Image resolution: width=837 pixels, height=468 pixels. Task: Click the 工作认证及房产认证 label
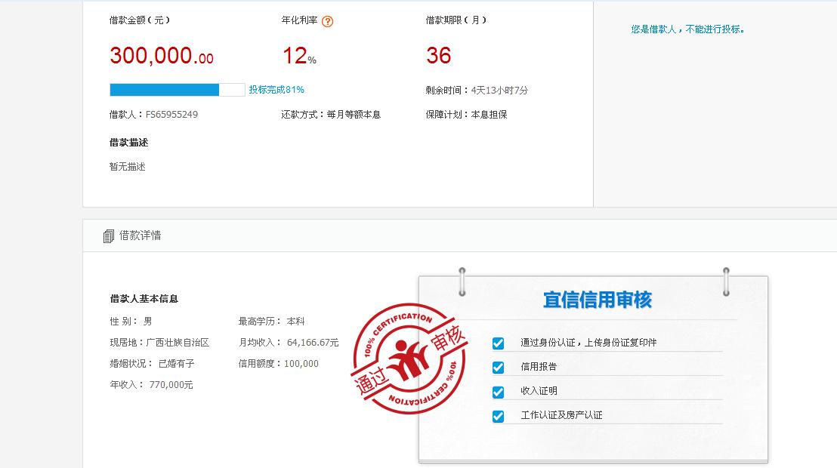561,414
